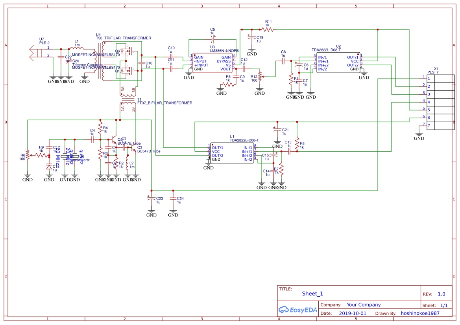The width and height of the screenshot is (460, 325).
Task: Select the C19 1u capacitor symbol
Action: coord(252,39)
